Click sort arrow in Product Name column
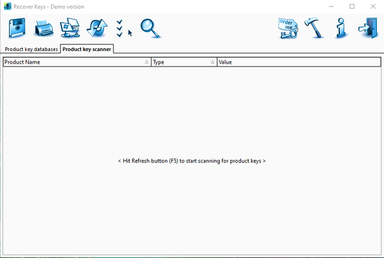Screen dimensions: 384x258 pos(146,62)
